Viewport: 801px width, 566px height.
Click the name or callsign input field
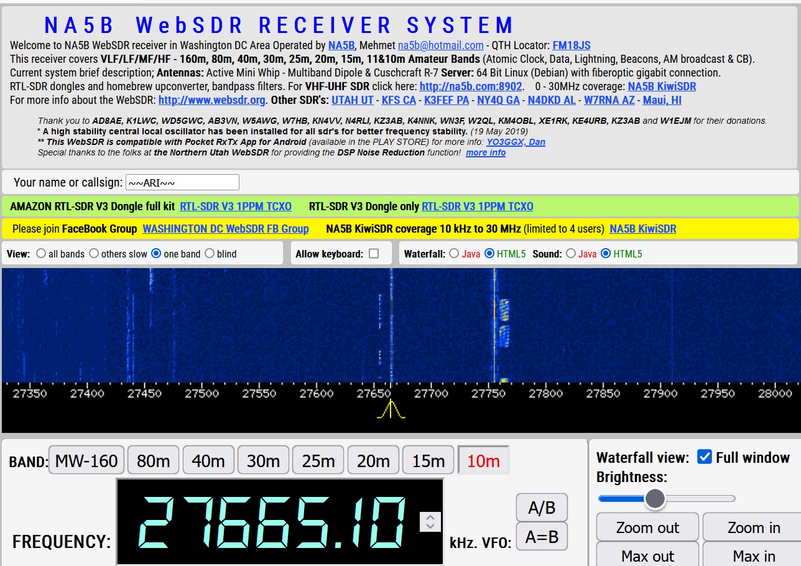182,182
